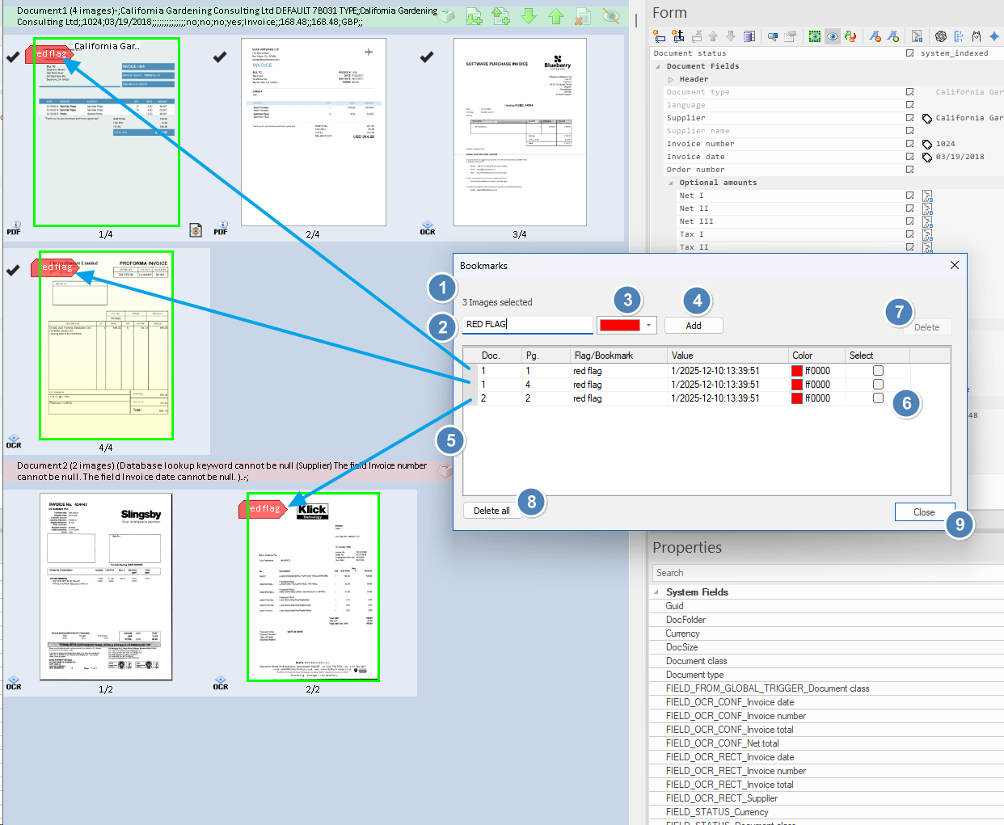Click the green up arrow in document header
The width and height of the screenshot is (1004, 825).
[x=556, y=15]
